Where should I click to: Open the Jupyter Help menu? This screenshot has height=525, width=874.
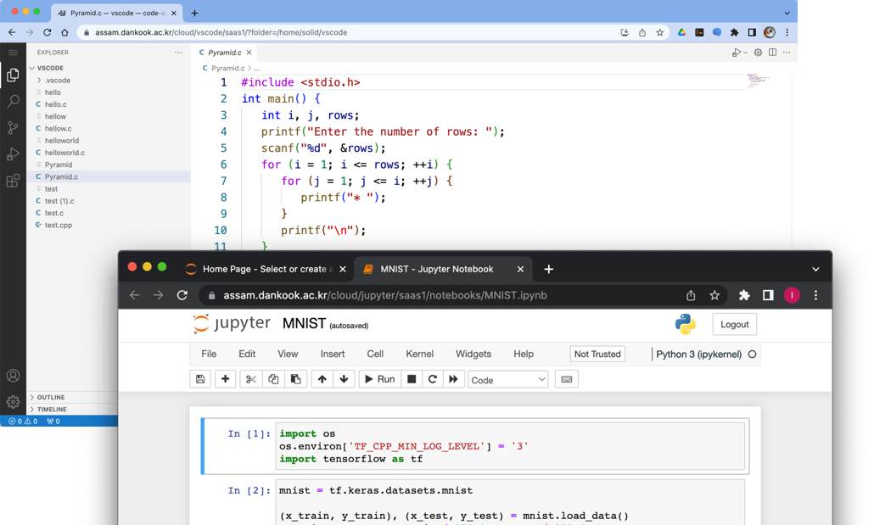(524, 354)
